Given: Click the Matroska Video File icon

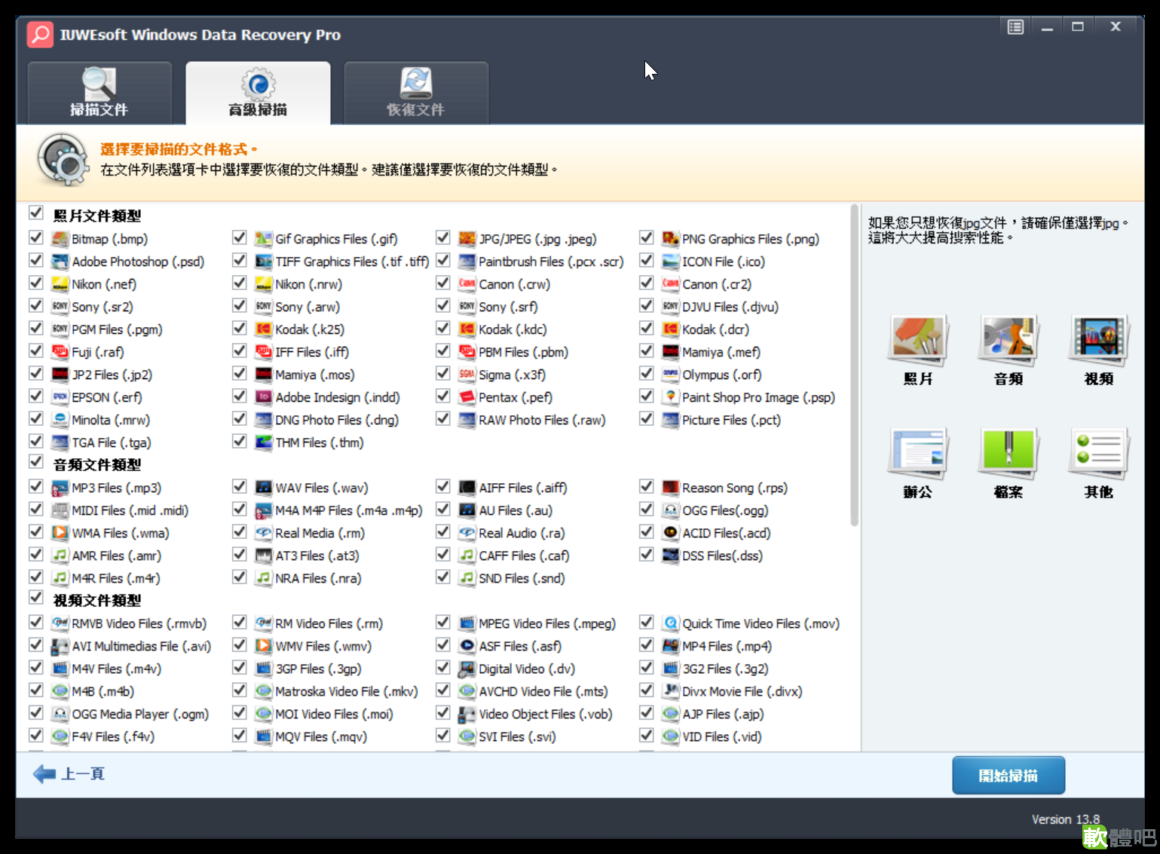Looking at the screenshot, I should [264, 691].
